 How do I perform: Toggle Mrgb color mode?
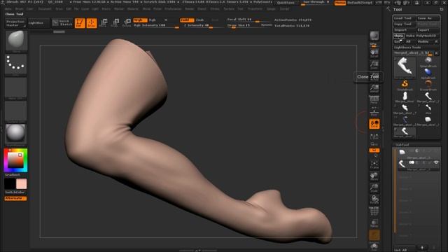point(140,20)
